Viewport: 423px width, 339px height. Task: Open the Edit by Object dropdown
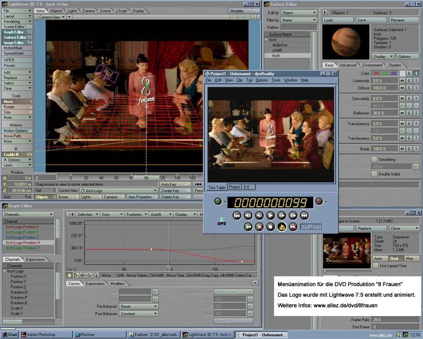point(299,13)
